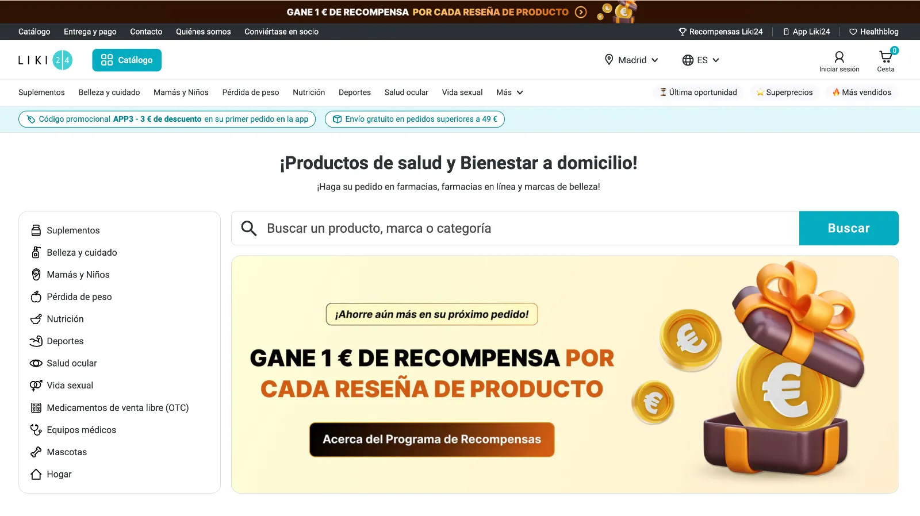The width and height of the screenshot is (920, 516).
Task: Click the APP3 promo code pill
Action: click(167, 119)
